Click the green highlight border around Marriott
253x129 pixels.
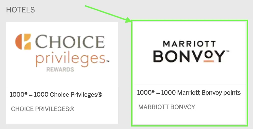tap(190, 20)
